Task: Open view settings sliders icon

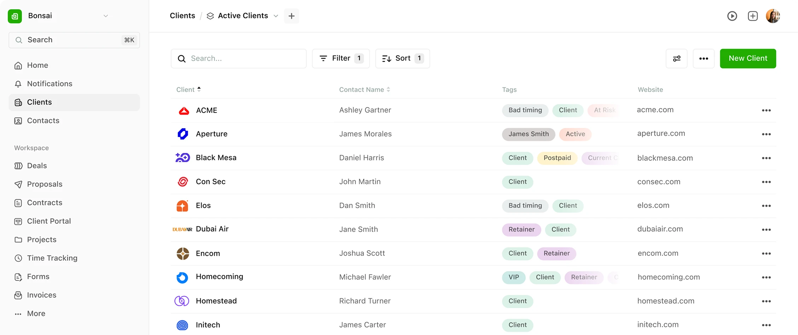Action: tap(676, 59)
